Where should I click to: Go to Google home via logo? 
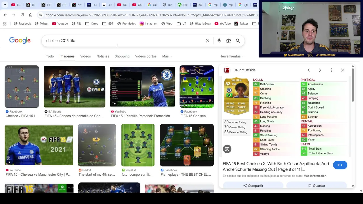point(20,41)
